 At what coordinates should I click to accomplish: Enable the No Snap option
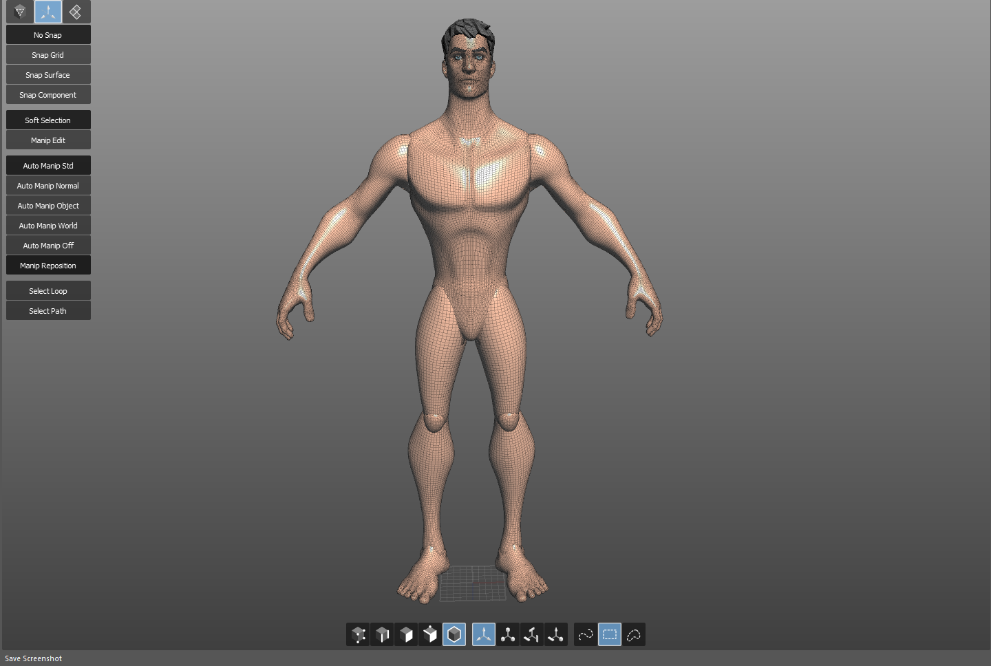pyautogui.click(x=48, y=35)
